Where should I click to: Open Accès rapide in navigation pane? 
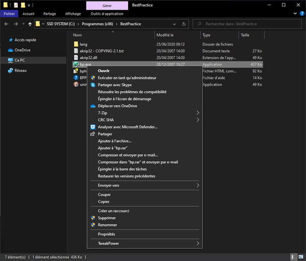(x=25, y=40)
